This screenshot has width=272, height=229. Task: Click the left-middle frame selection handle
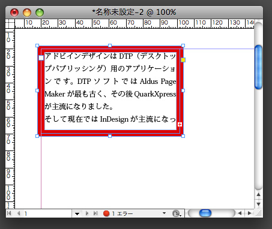point(37,91)
